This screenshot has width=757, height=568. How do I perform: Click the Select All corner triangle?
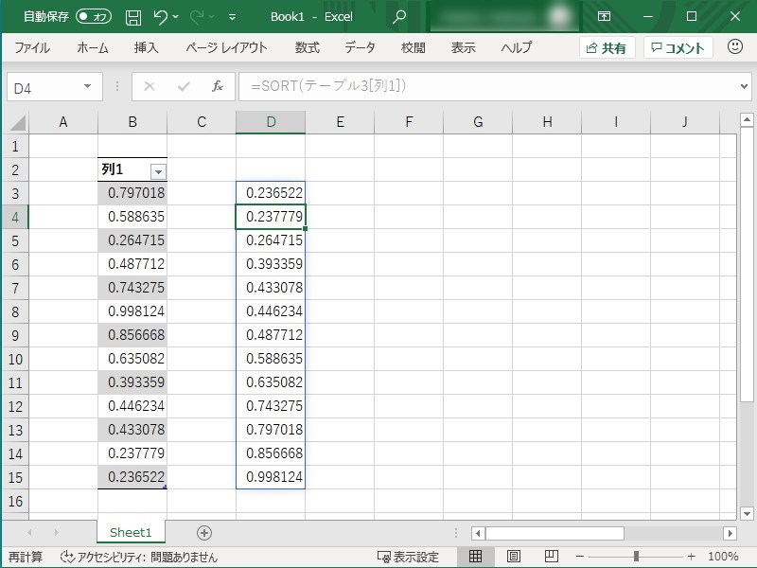click(17, 123)
